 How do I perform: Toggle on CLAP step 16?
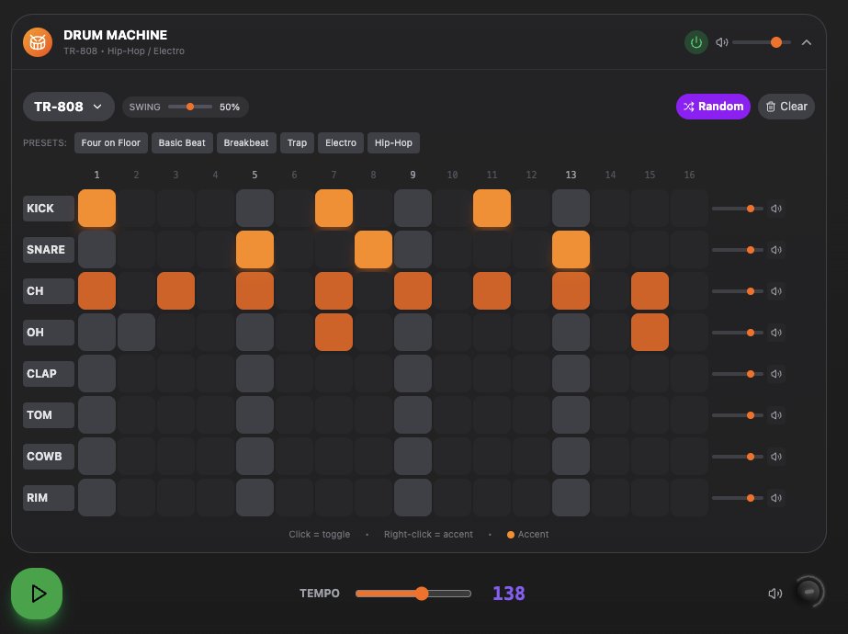coord(689,374)
